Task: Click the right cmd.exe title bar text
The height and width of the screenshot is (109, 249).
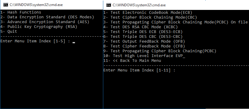Action: pyautogui.click(x=139, y=5)
